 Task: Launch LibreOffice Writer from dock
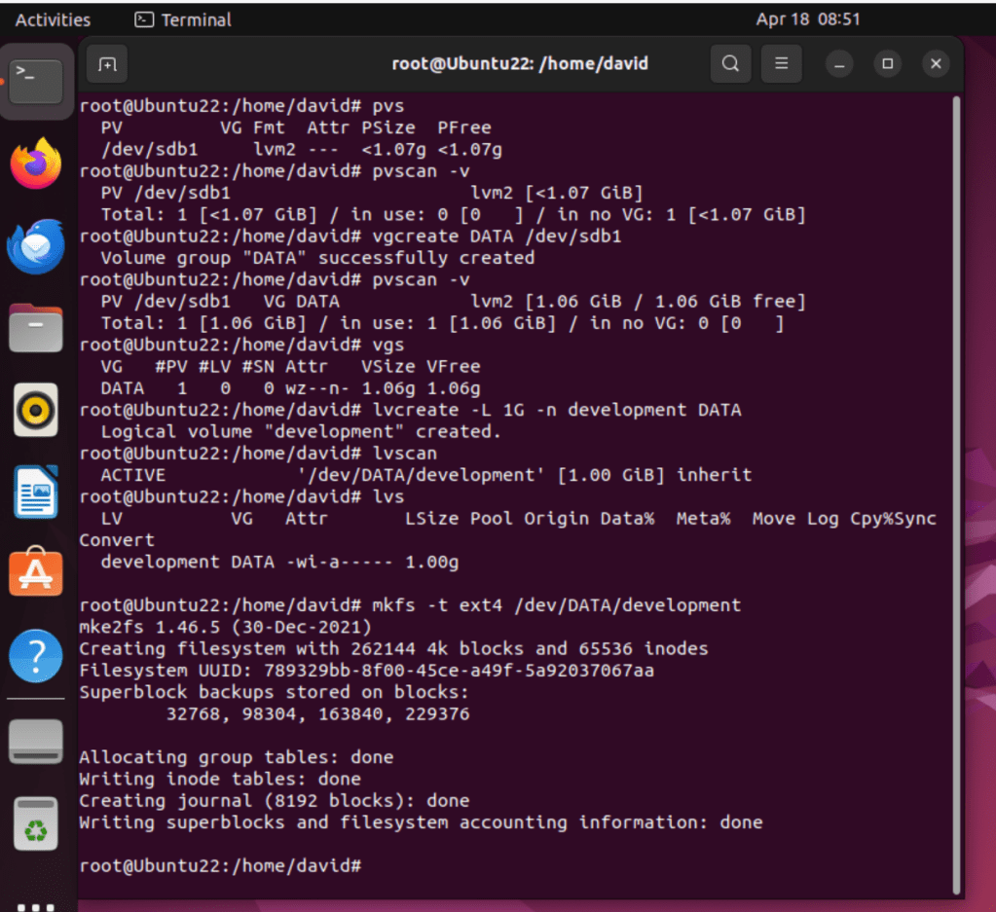click(x=37, y=492)
